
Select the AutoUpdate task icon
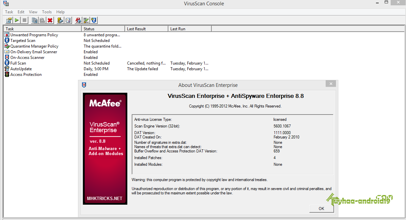coord(7,69)
